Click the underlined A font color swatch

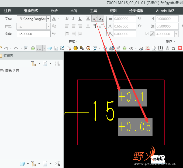pos(54,18)
